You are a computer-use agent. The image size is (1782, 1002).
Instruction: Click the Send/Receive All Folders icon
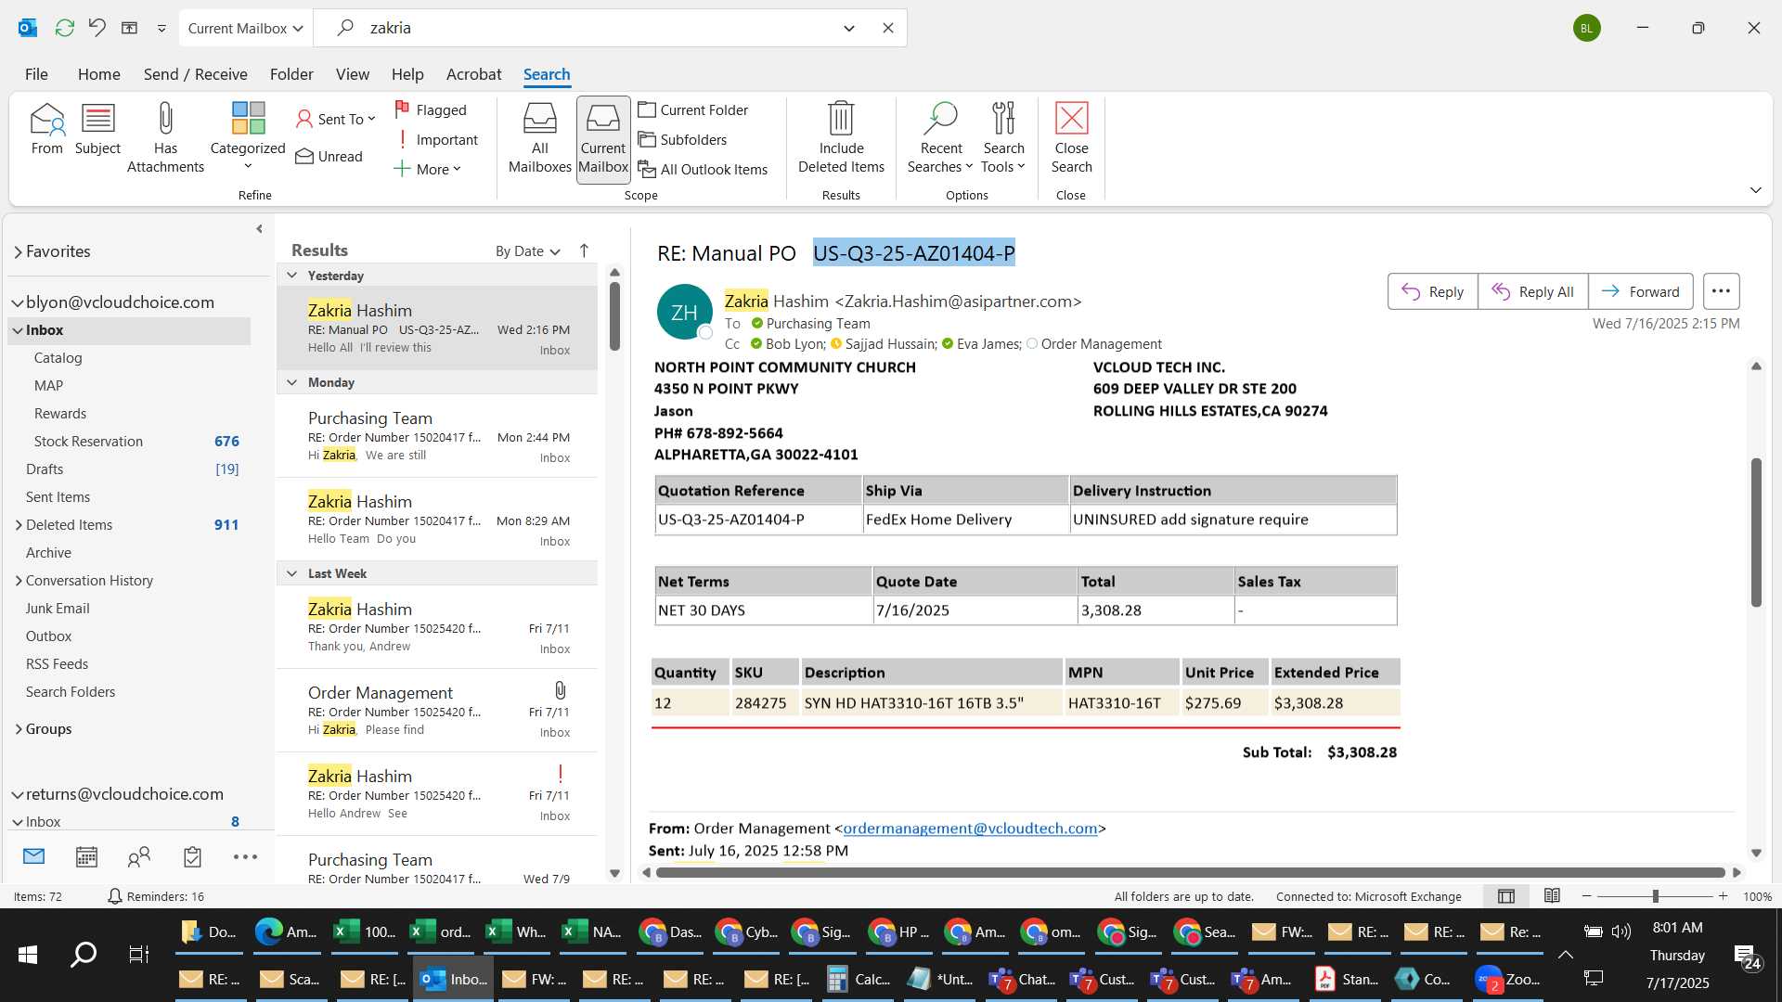(x=64, y=28)
